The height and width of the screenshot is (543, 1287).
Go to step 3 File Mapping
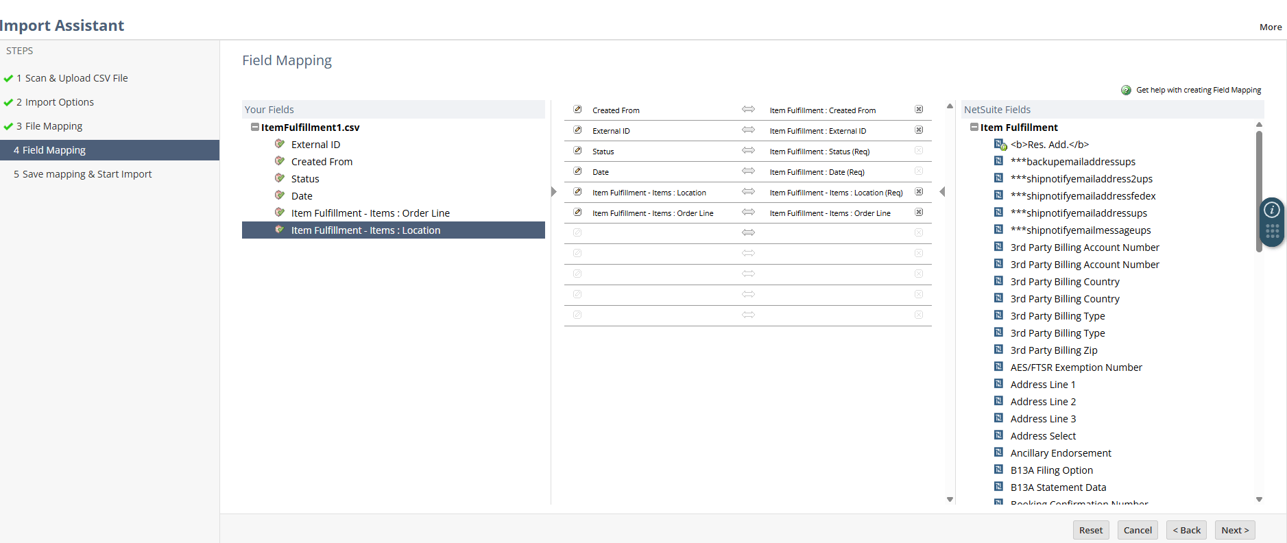(49, 126)
